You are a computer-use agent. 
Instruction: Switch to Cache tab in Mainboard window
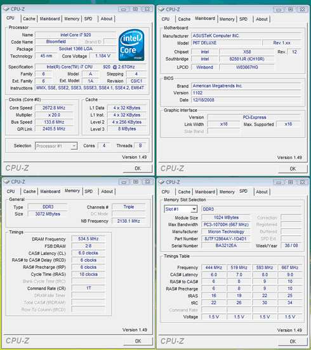coord(184,19)
